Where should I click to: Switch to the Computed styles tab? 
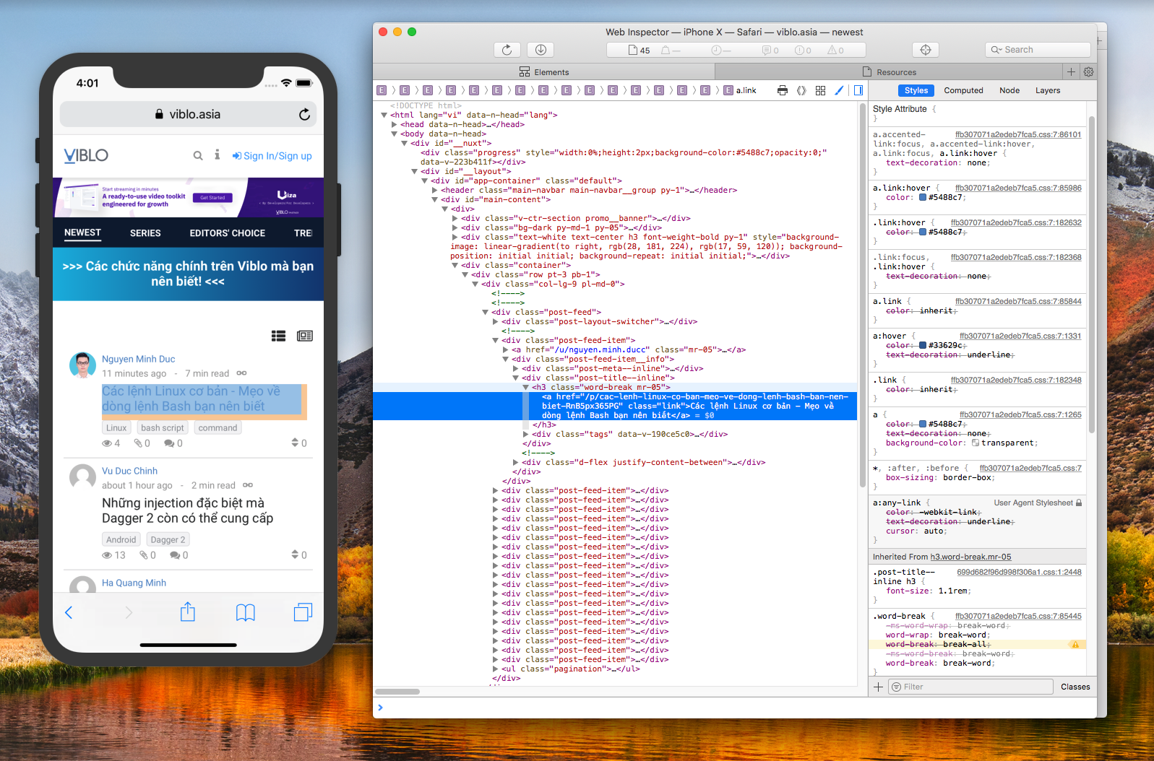963,90
